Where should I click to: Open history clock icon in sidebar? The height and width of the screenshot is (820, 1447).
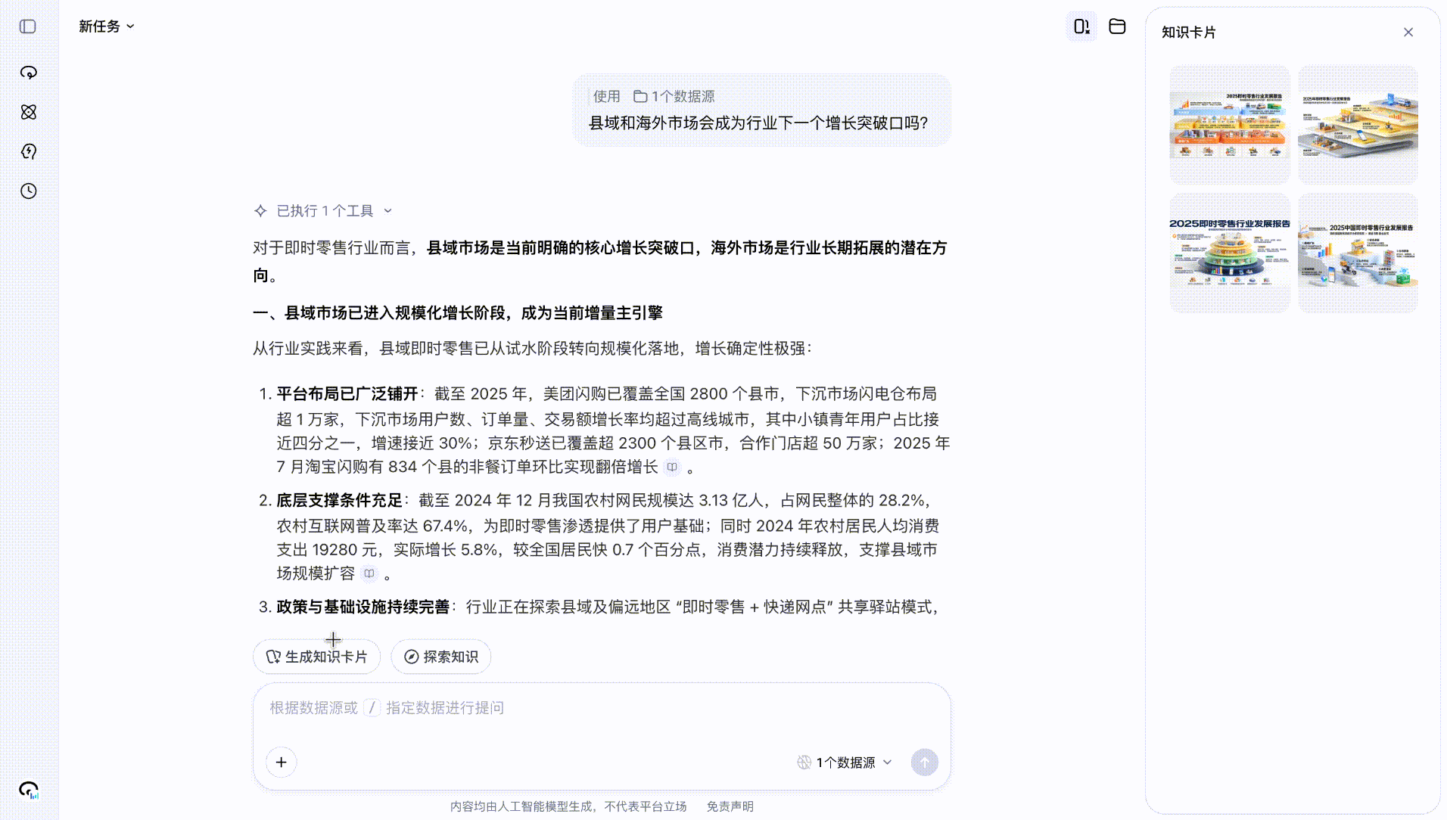(28, 191)
